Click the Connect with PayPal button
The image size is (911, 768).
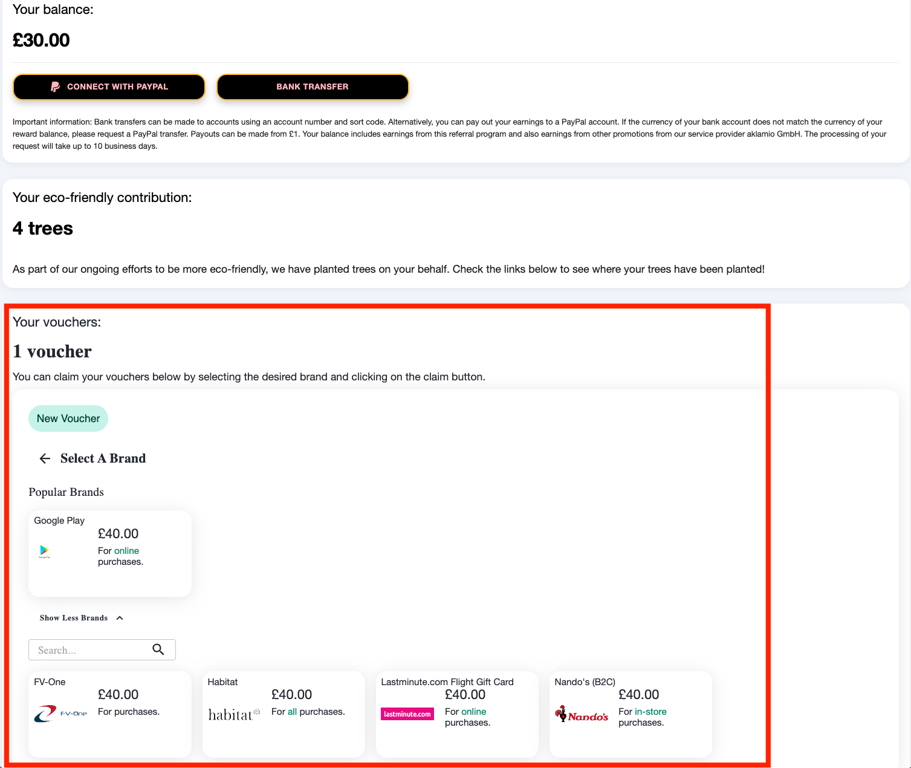(x=109, y=87)
